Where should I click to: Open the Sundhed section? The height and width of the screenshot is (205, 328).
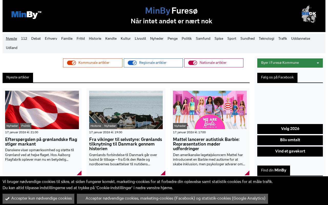[248, 39]
